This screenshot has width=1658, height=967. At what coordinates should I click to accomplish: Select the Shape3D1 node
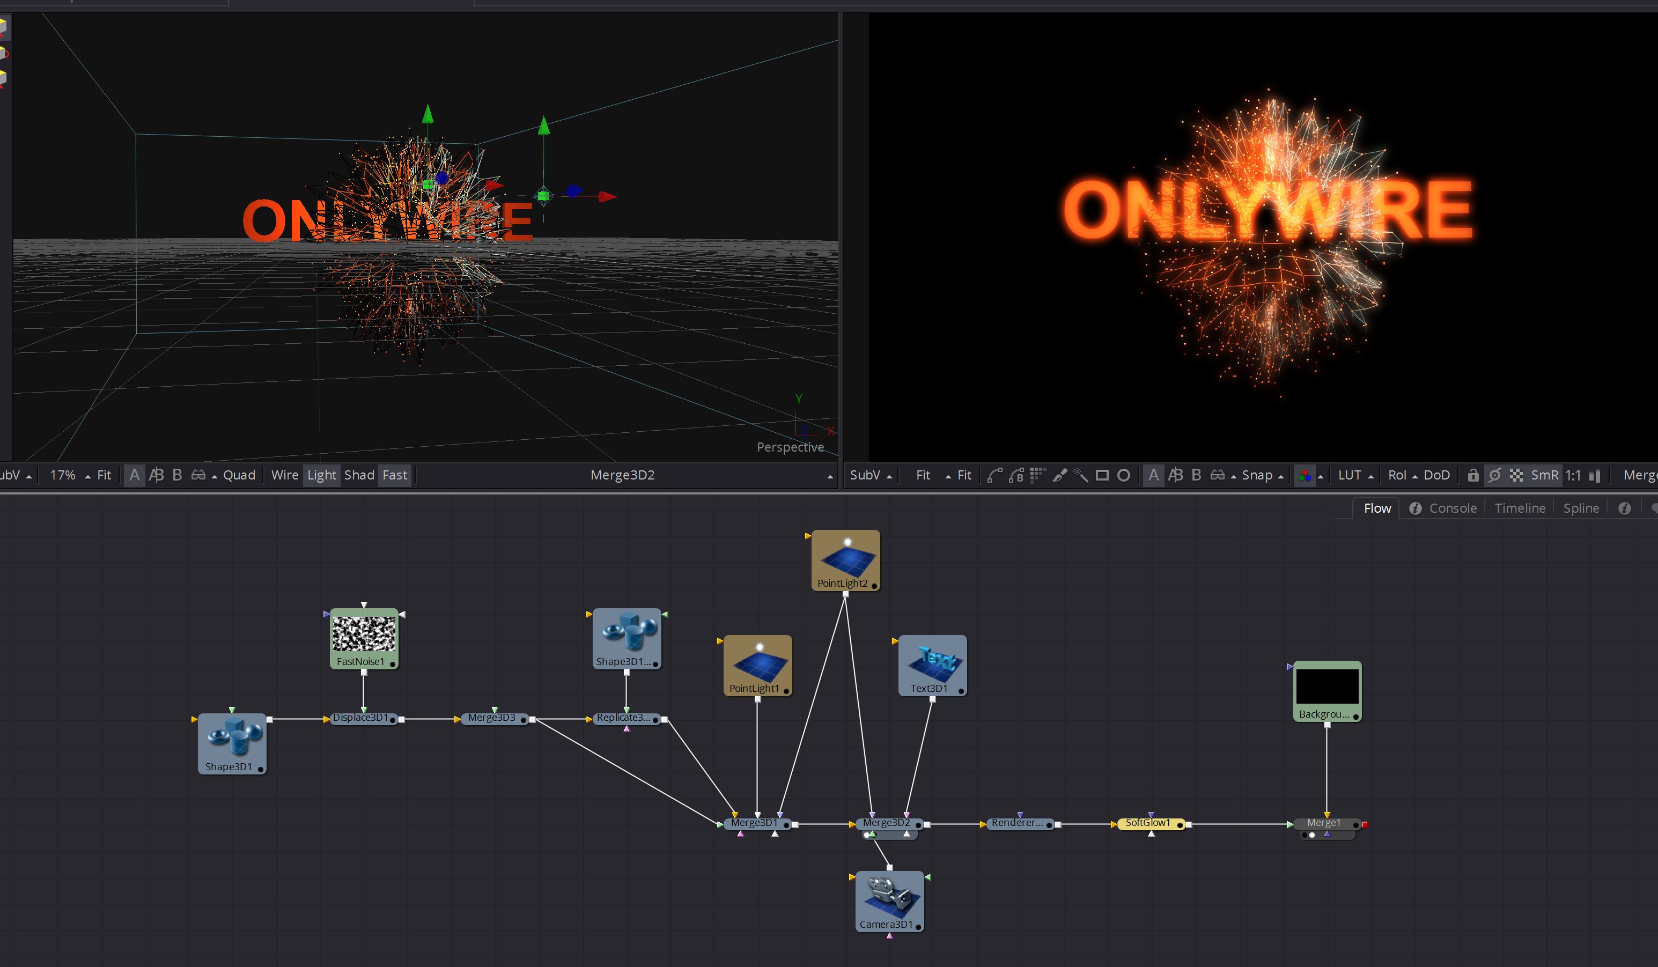click(232, 743)
